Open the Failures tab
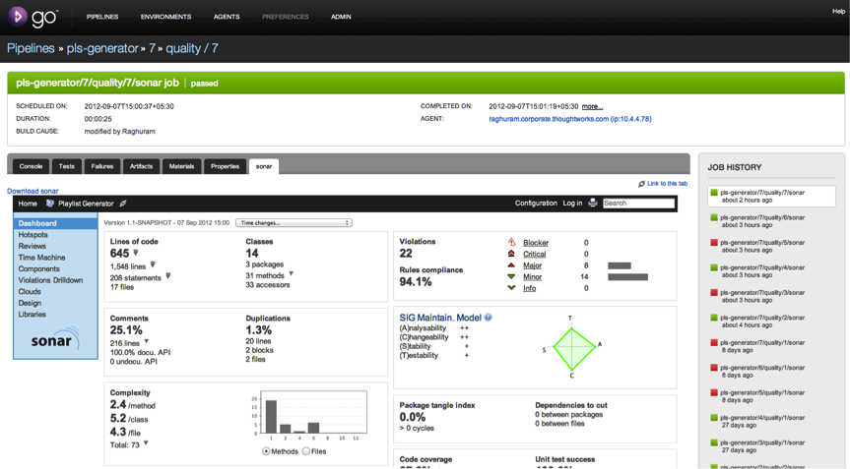 coord(101,166)
